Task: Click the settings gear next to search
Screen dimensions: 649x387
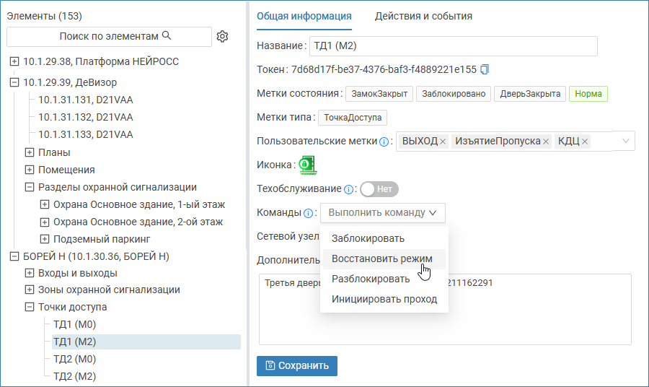Action: tap(222, 36)
